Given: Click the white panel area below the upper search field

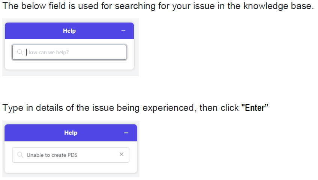Looking at the screenshot, I should [69, 65].
